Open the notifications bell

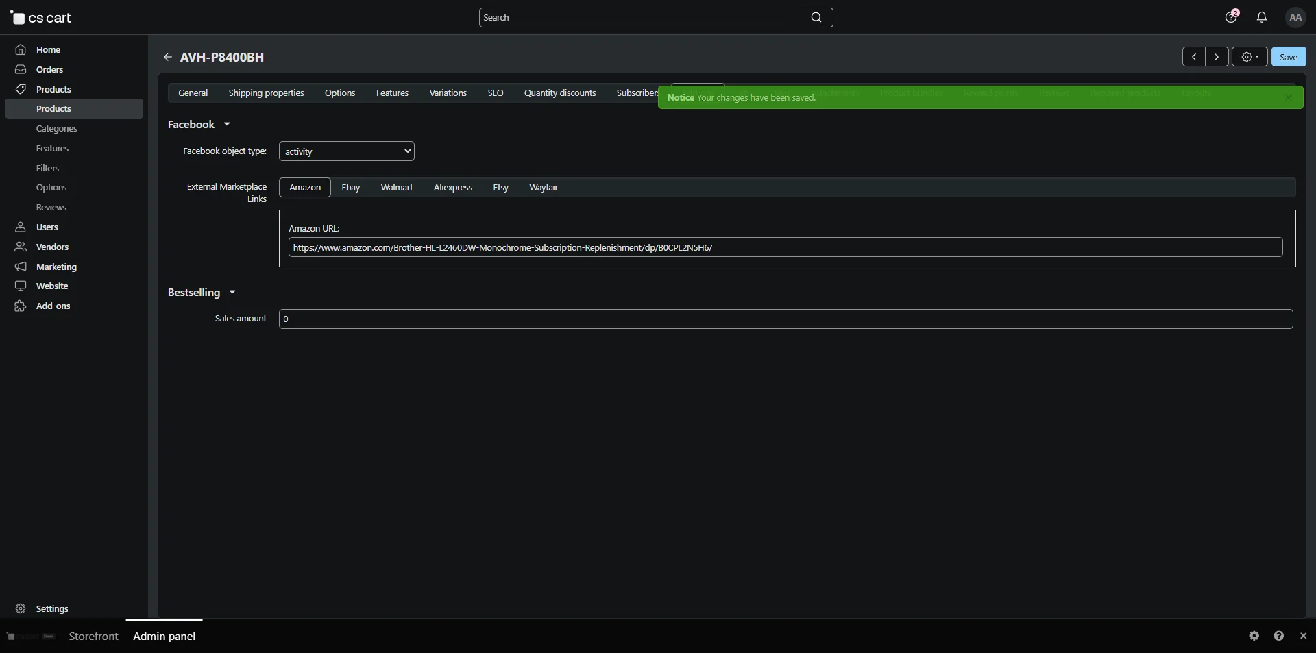coord(1262,18)
